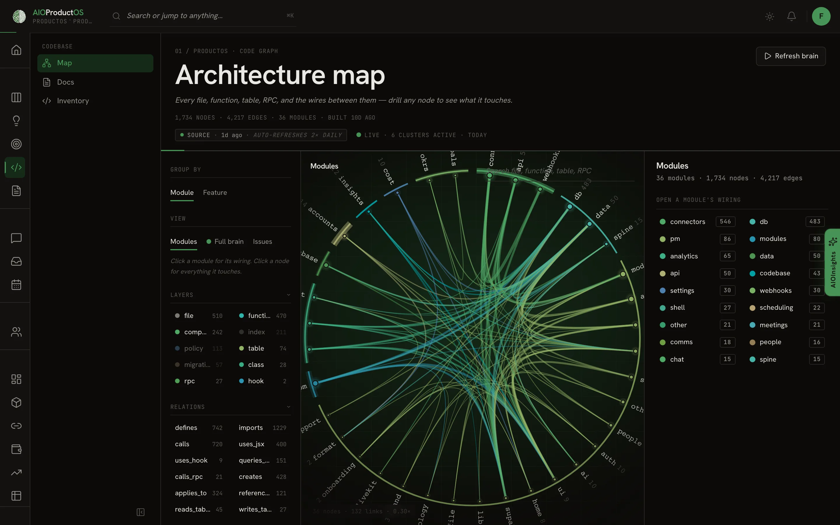This screenshot has height=525, width=840.
Task: Click the search magnifier icon
Action: (x=116, y=16)
